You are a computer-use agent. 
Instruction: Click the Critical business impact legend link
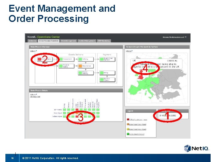pos(138,120)
